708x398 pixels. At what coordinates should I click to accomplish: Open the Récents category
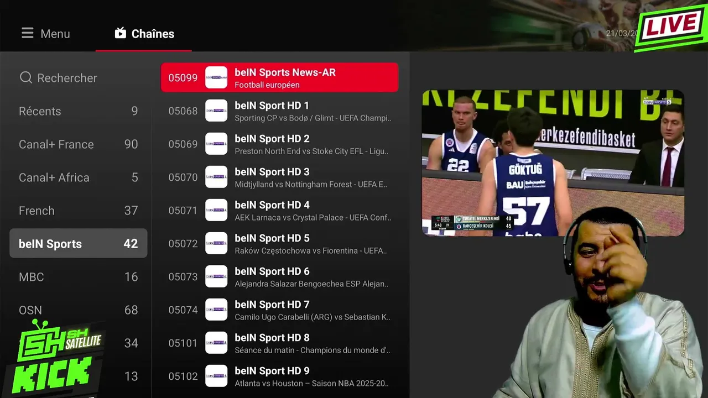(x=78, y=111)
